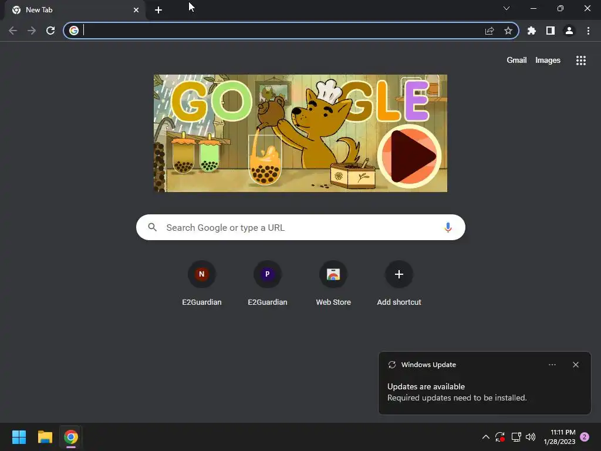Play the Google Doodle bubble tea game
Image resolution: width=601 pixels, height=451 pixels.
coord(409,156)
